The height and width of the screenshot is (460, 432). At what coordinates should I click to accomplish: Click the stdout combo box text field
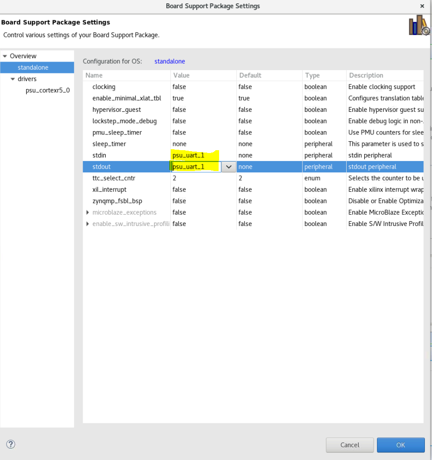click(195, 167)
